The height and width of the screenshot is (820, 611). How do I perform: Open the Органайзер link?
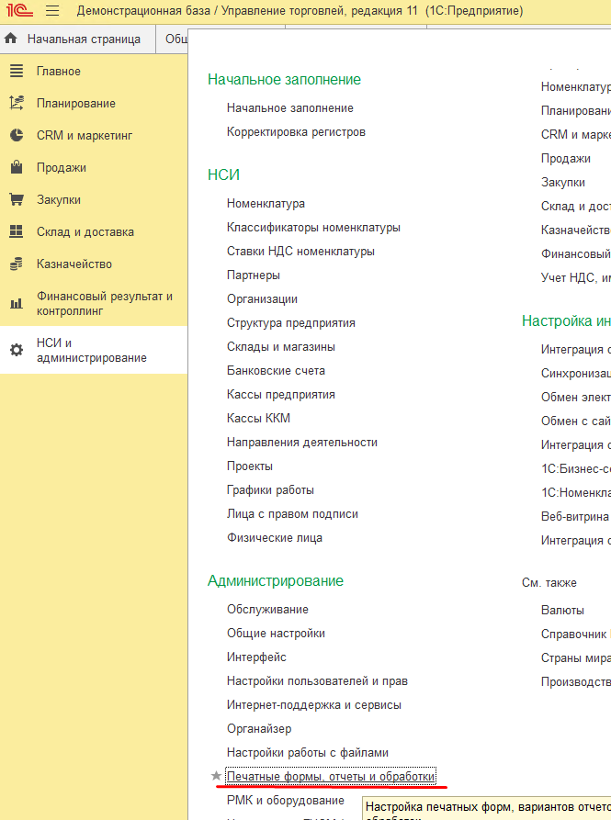tap(259, 729)
